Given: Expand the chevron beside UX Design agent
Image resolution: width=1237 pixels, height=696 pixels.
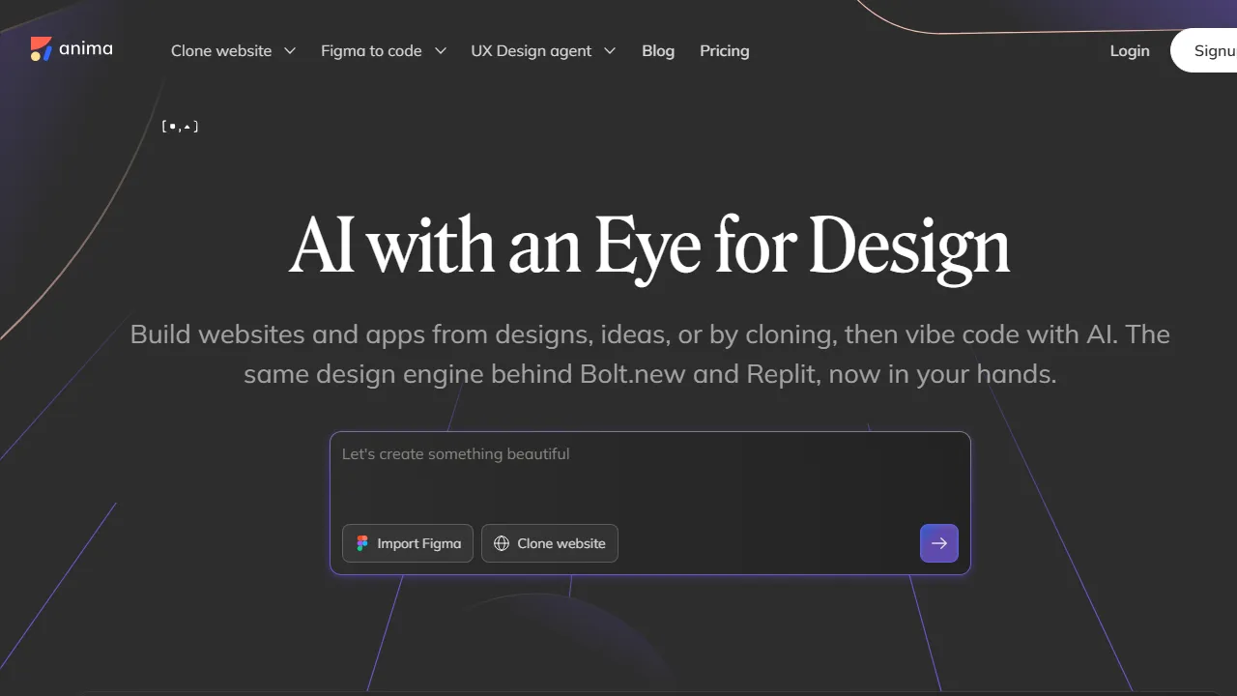Looking at the screenshot, I should tap(609, 50).
